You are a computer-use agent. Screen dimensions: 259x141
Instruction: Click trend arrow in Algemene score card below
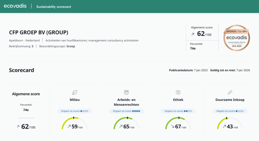coord(18,127)
